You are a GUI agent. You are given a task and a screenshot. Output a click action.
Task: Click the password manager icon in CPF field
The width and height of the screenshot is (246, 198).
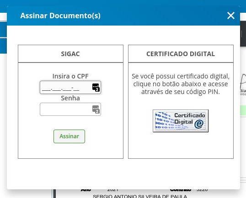[96, 87]
